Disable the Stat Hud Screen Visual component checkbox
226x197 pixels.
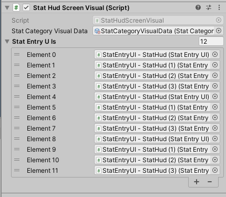(x=26, y=8)
